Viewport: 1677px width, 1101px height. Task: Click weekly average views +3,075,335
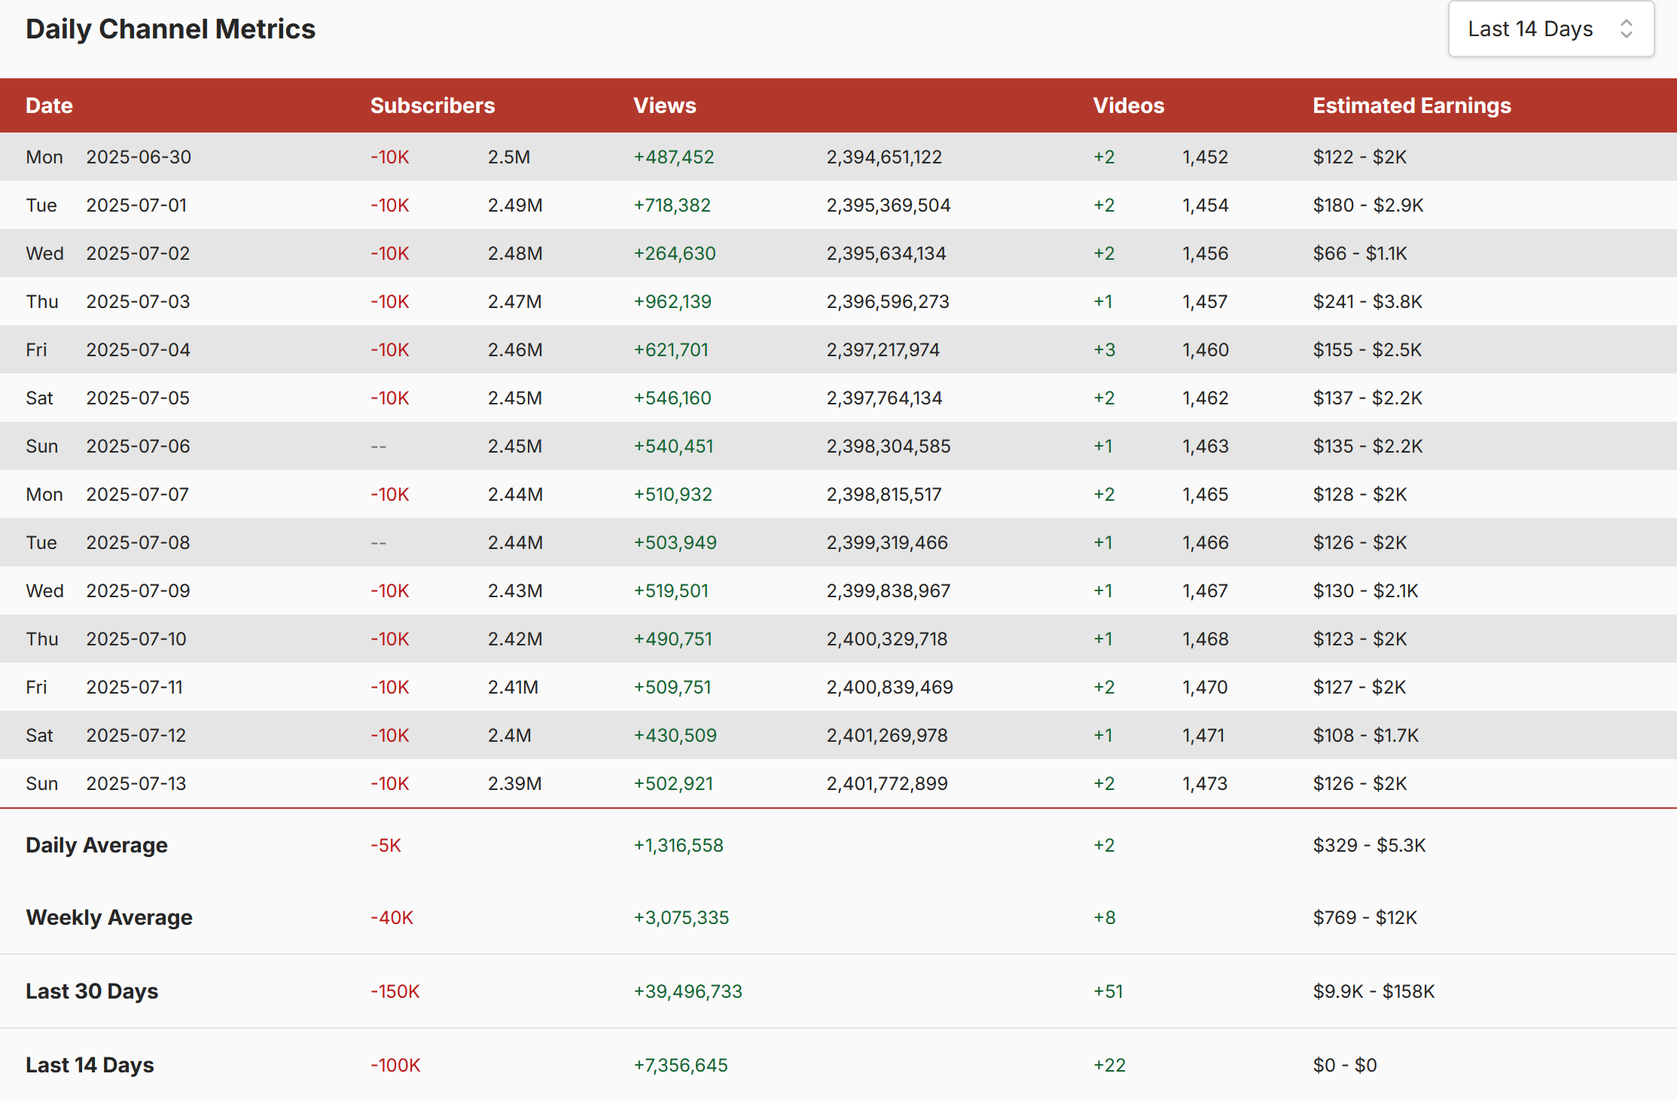click(681, 917)
